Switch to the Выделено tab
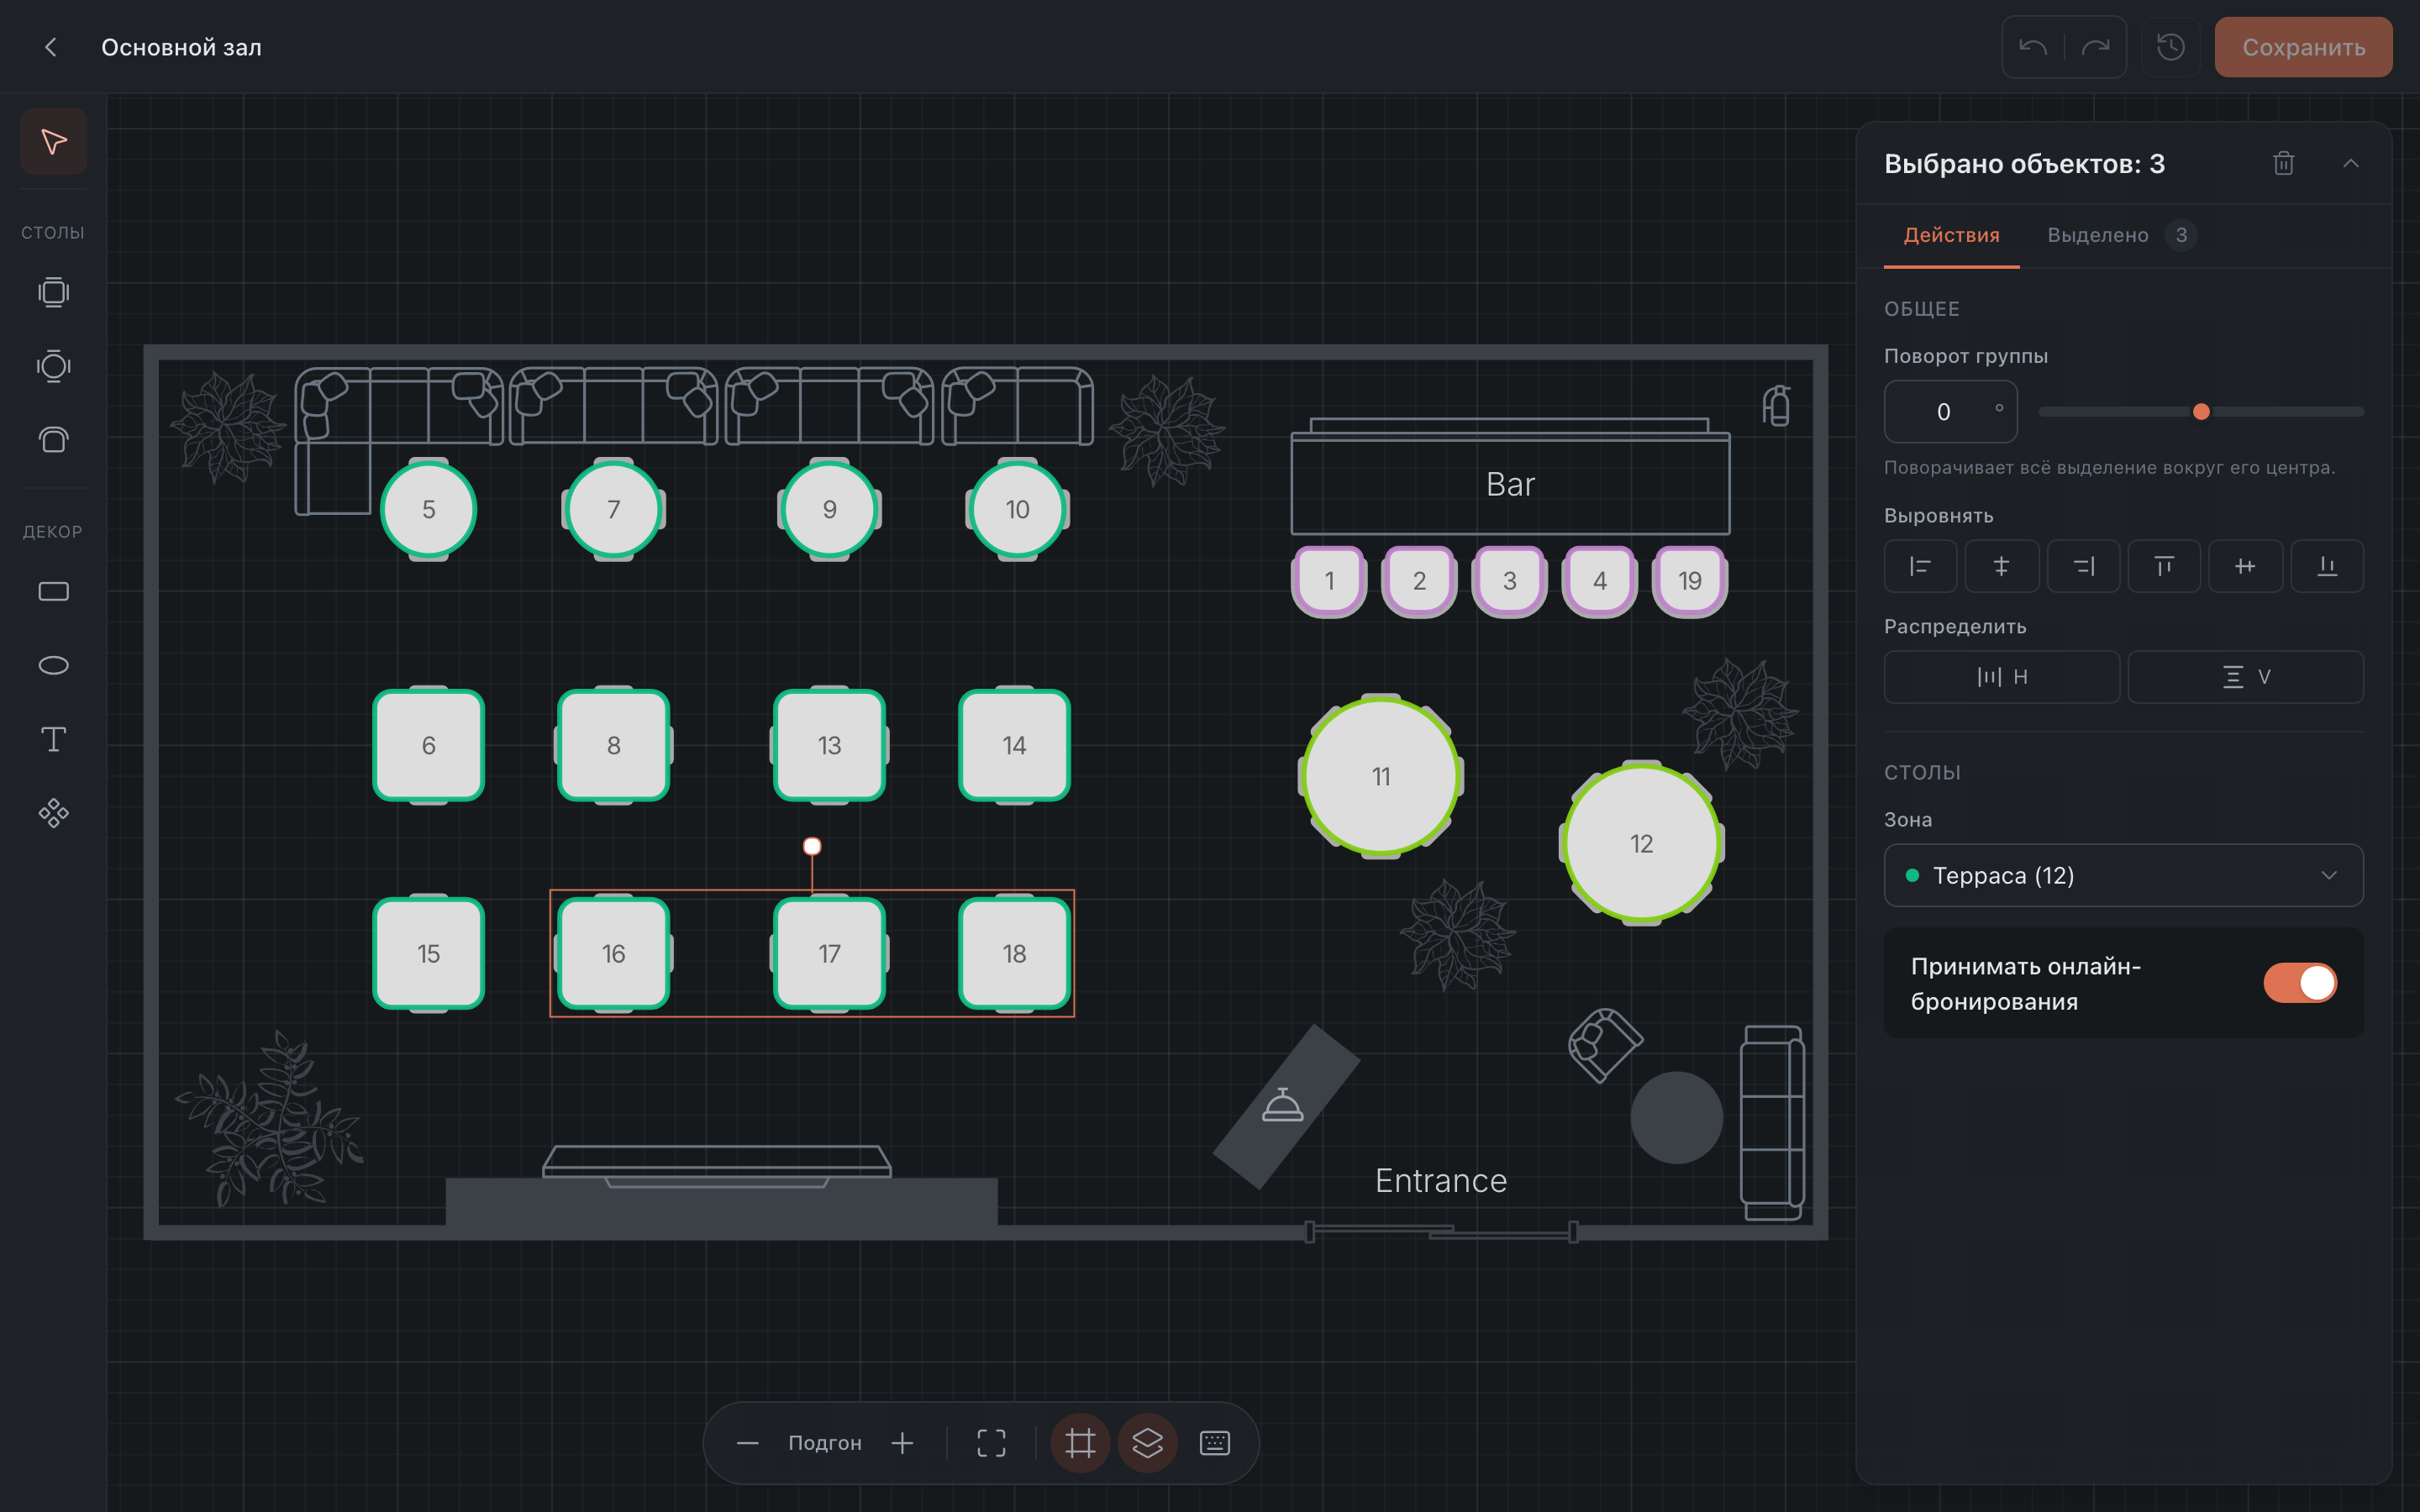Image resolution: width=2420 pixels, height=1512 pixels. pos(2120,235)
